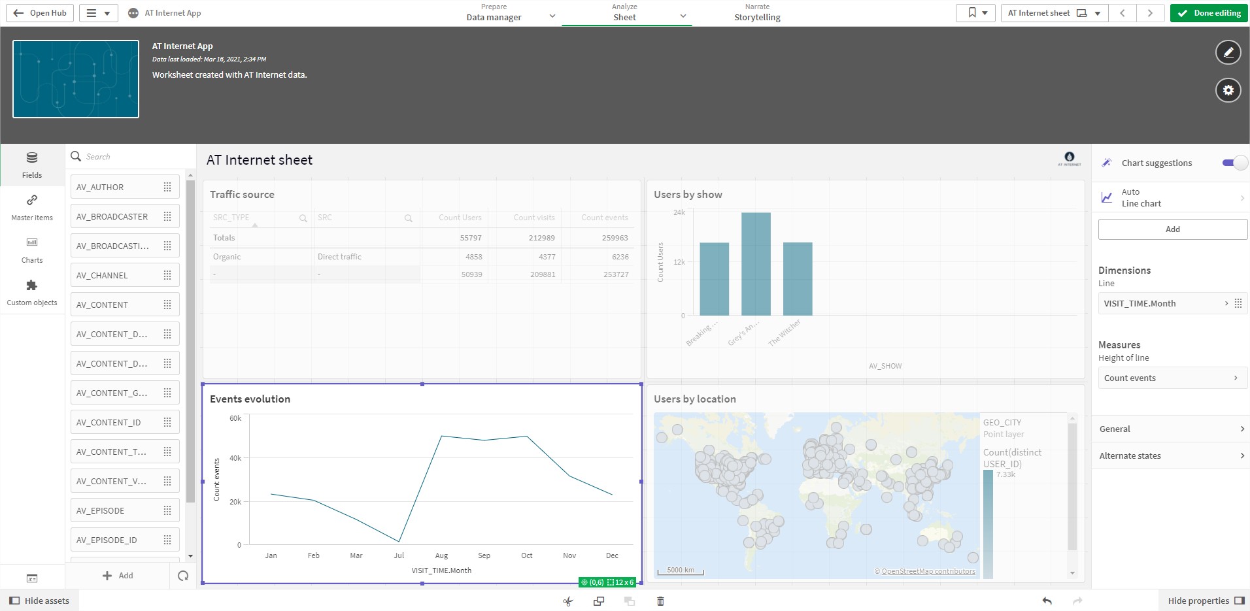Viewport: 1250px width, 611px height.
Task: Click the Open Hub button
Action: pos(40,13)
